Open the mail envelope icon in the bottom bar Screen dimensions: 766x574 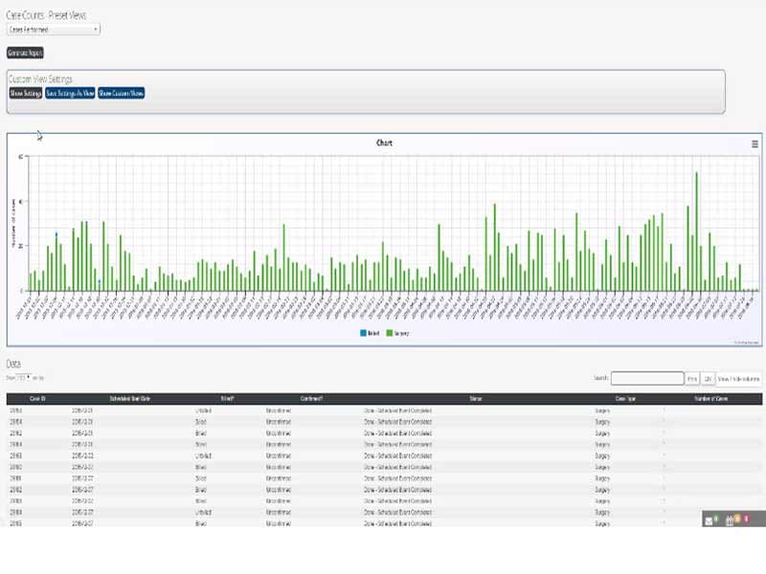pos(709,521)
